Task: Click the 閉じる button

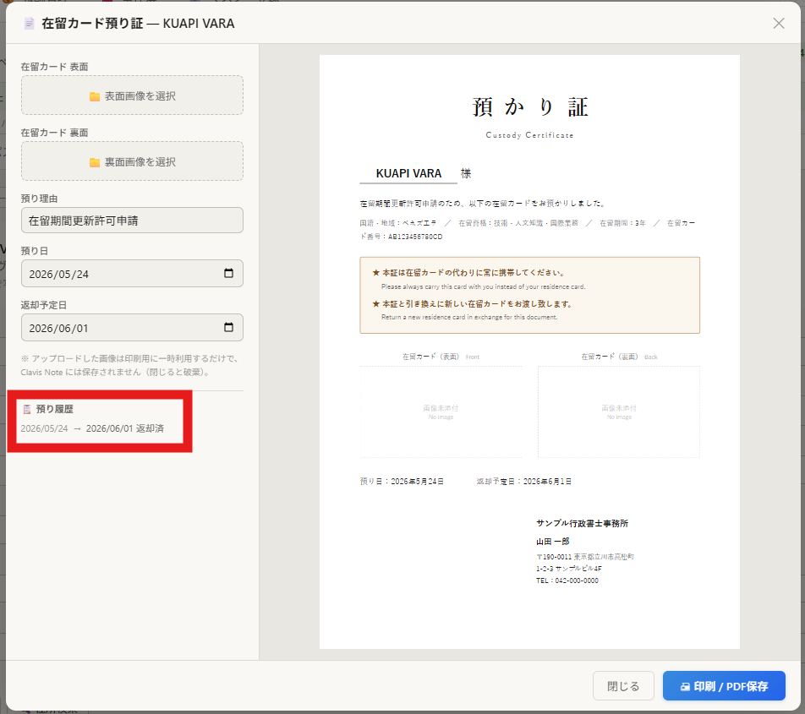Action: (623, 686)
